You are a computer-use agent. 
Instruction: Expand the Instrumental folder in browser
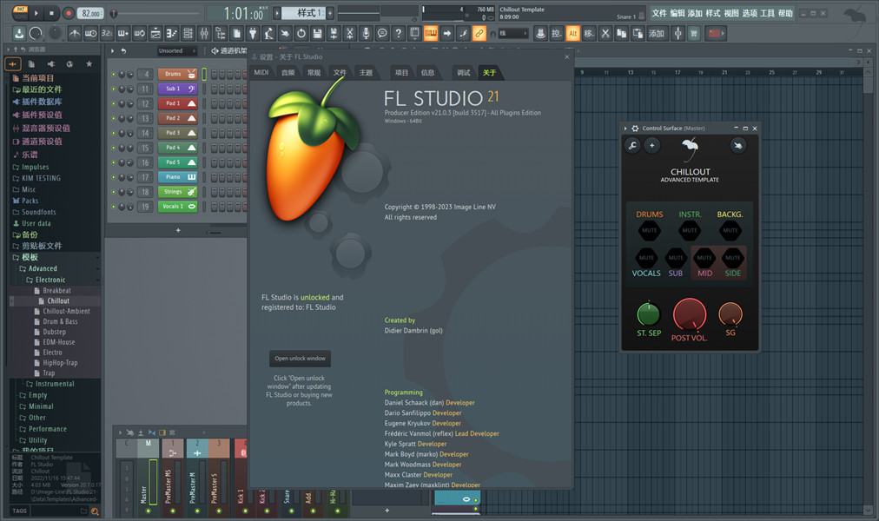click(x=54, y=384)
